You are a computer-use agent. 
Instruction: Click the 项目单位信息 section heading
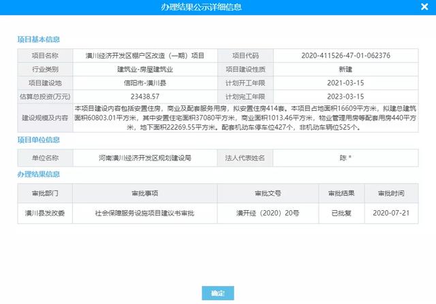39,140
